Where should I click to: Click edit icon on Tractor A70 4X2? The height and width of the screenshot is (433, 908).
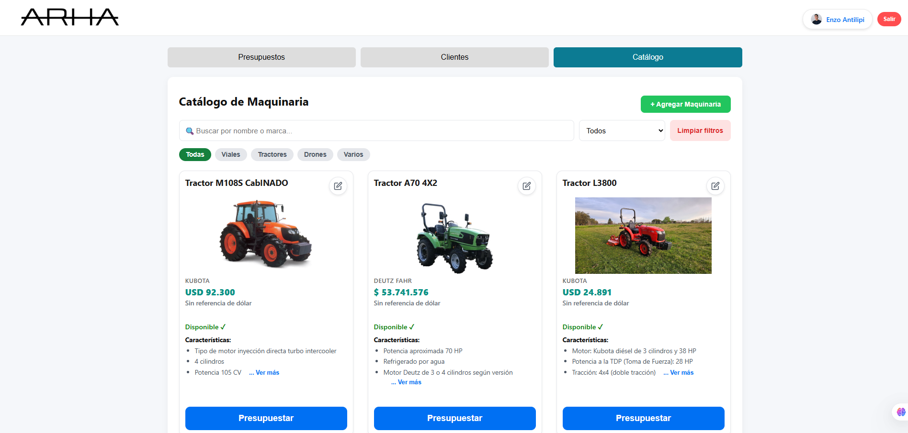(x=526, y=186)
